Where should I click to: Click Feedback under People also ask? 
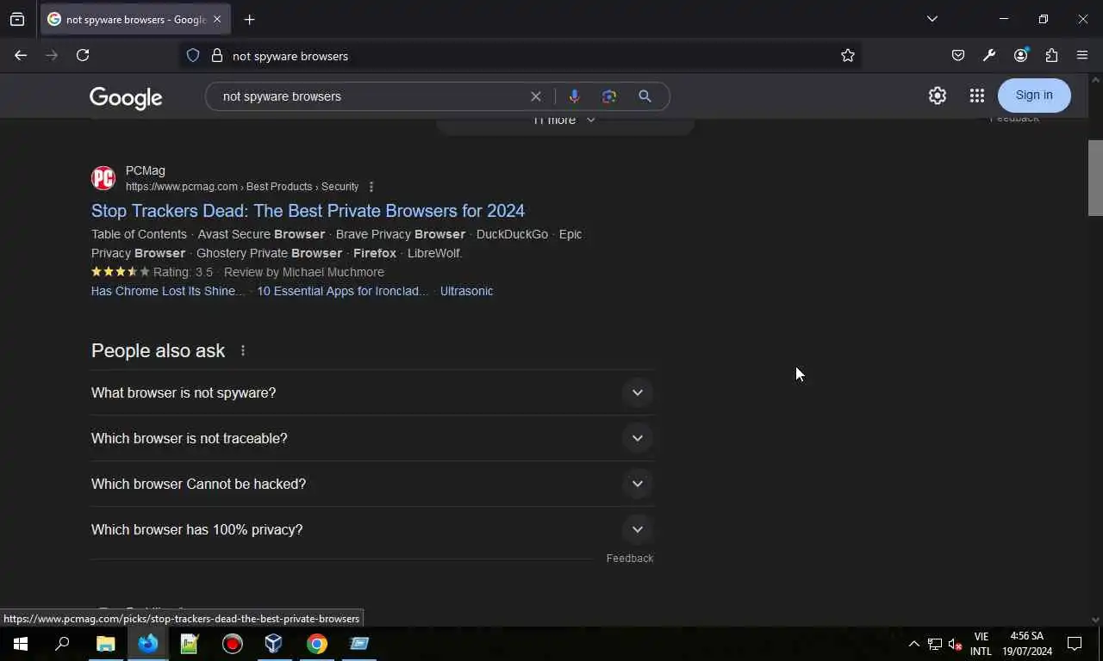coord(630,559)
